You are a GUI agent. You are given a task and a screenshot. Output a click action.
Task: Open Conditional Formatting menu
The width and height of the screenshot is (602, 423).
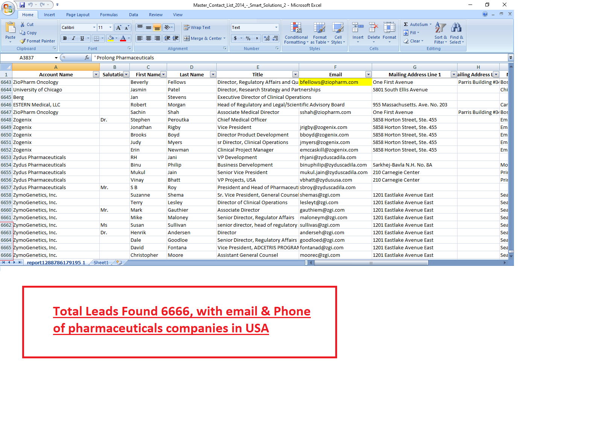click(296, 33)
